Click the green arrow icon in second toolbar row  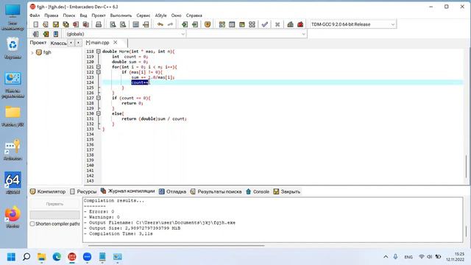click(46, 34)
